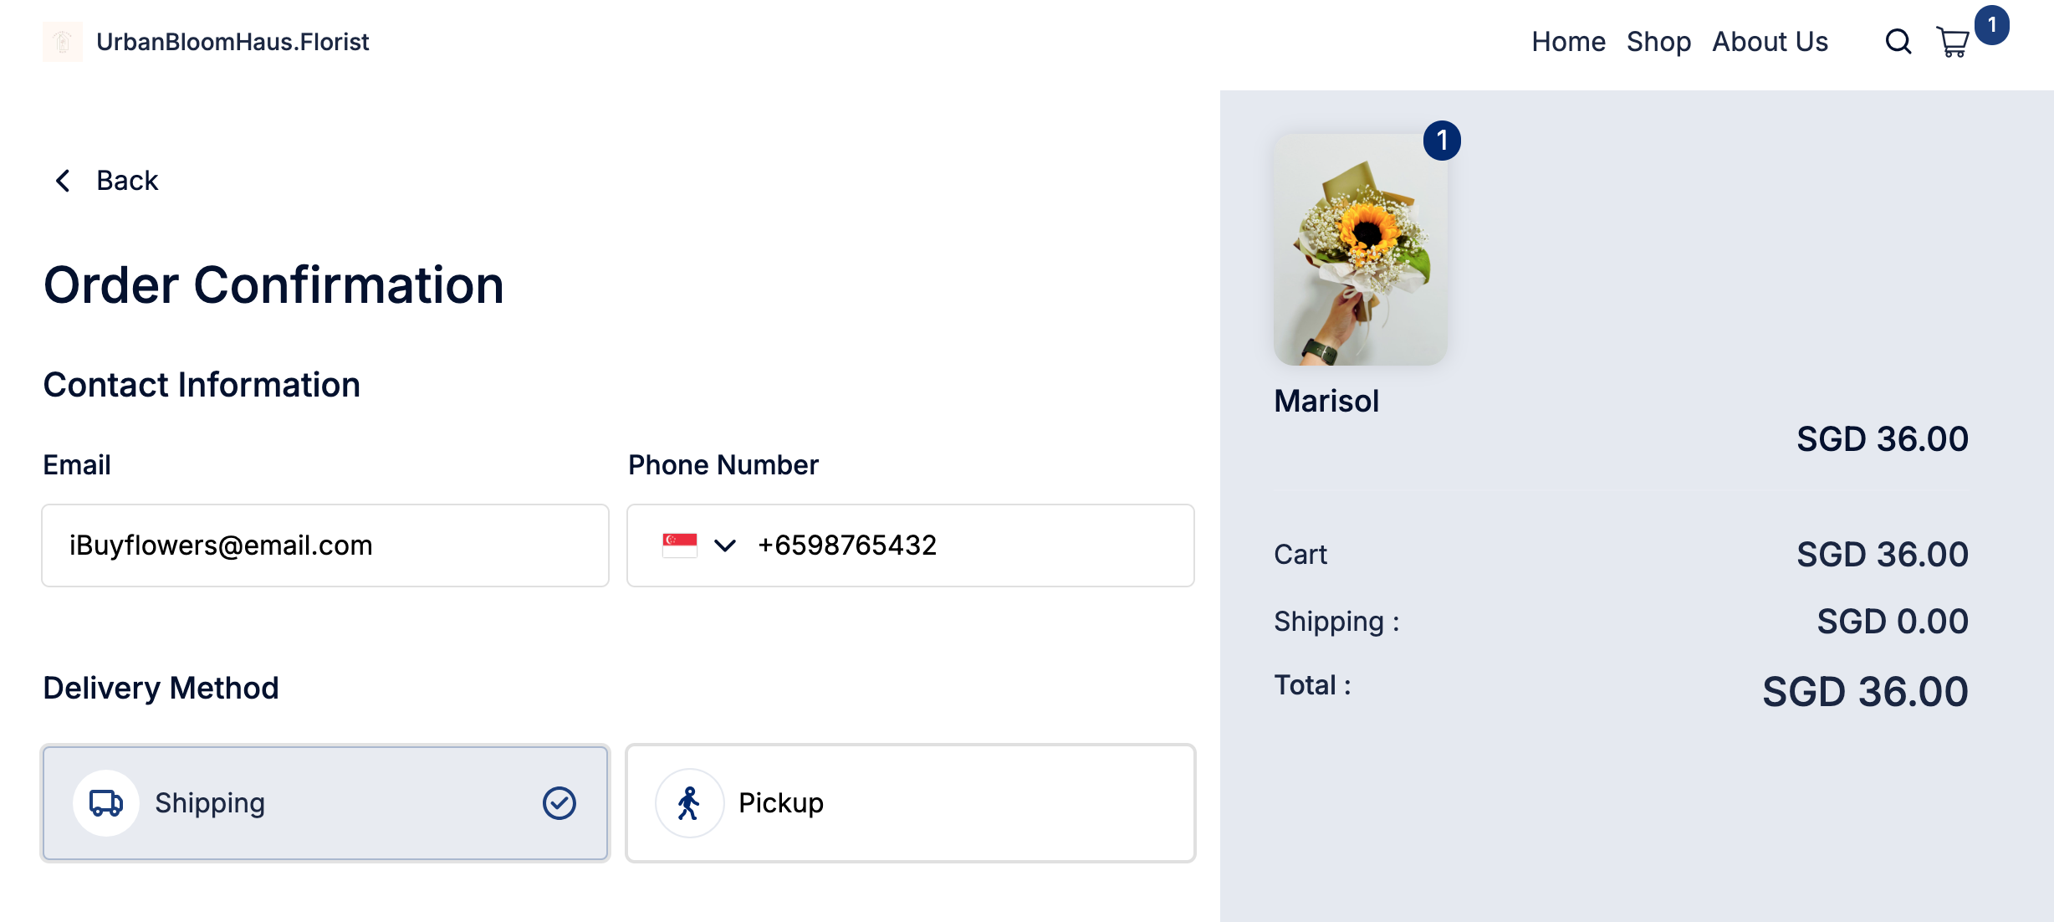The width and height of the screenshot is (2054, 922).
Task: Click UrbanBloomHaus.Florist site name
Action: point(232,41)
